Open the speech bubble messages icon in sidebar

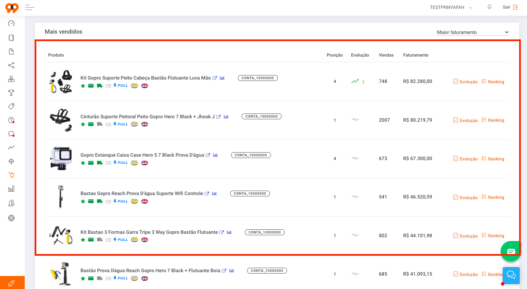tap(11, 134)
